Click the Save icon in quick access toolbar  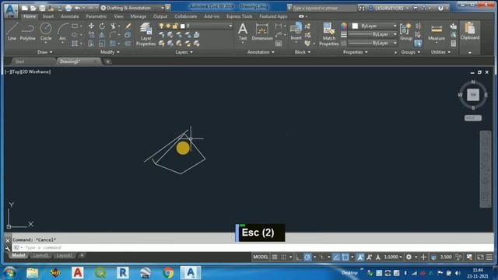[42, 8]
